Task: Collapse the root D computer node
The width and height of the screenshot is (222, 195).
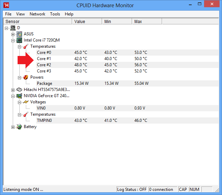Action: (x=6, y=28)
